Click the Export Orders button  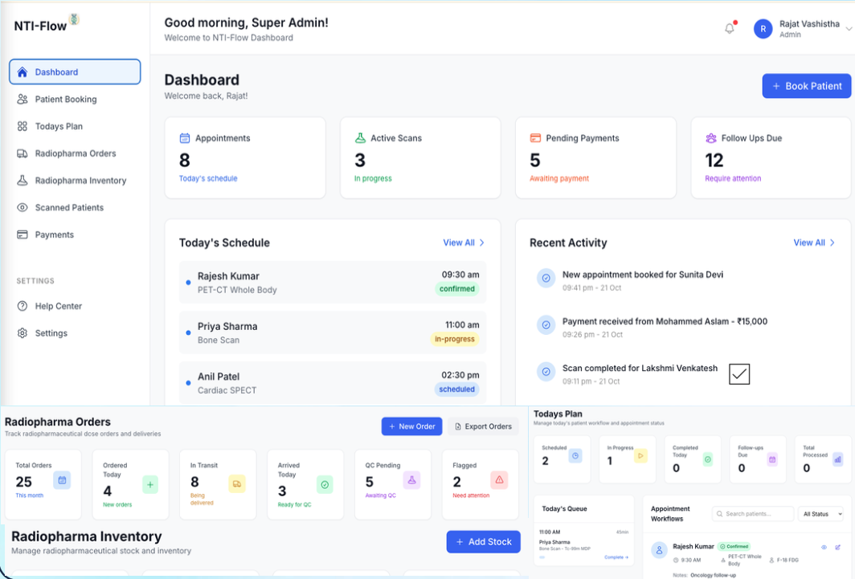(x=482, y=426)
